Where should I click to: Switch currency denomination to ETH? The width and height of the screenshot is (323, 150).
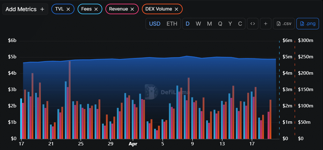(x=172, y=24)
